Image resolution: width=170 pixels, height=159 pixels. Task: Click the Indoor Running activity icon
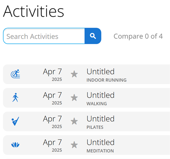click(x=15, y=74)
